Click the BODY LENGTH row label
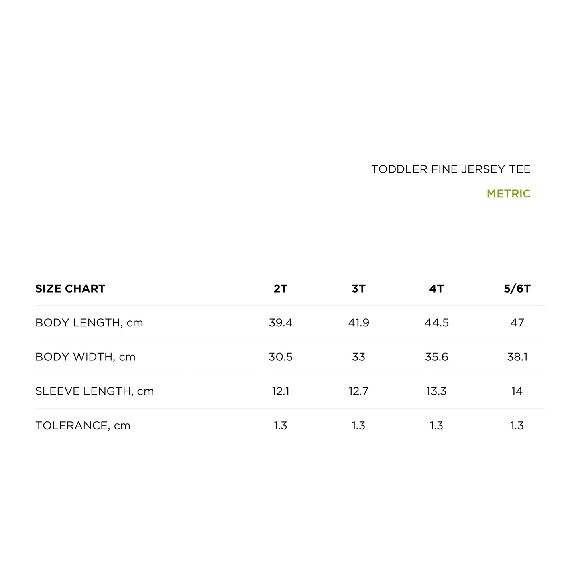The image size is (580, 580). point(89,323)
